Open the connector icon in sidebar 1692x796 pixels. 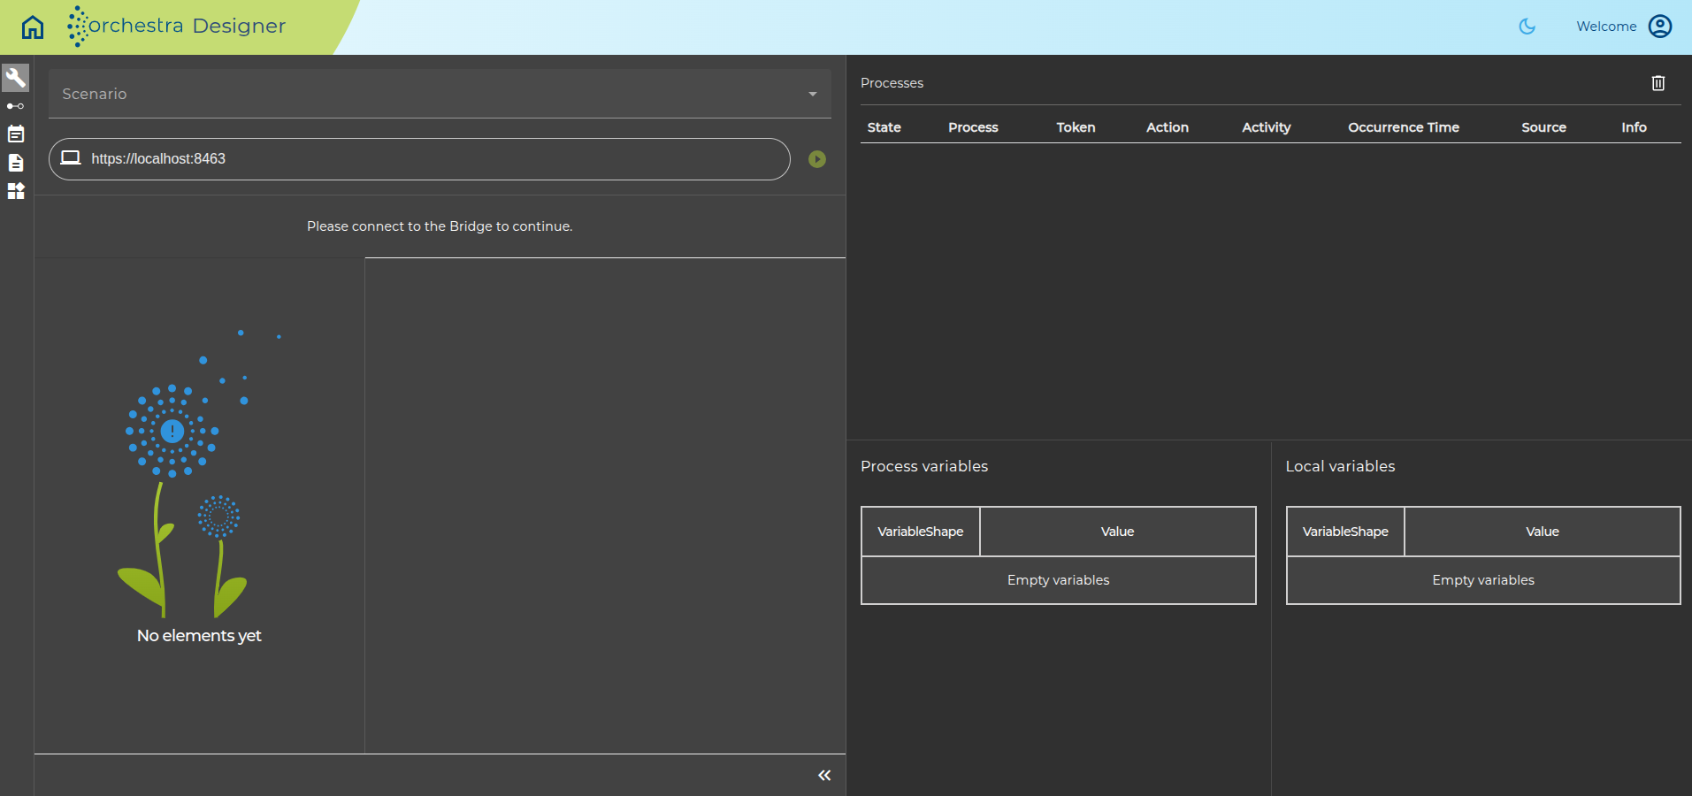pyautogui.click(x=16, y=106)
